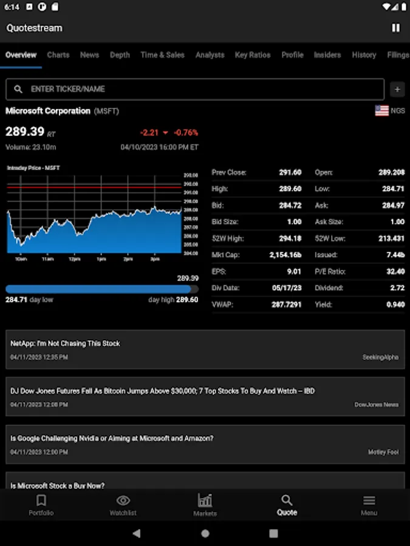The width and height of the screenshot is (410, 546).
Task: Tap Android recent apps square button
Action: [274, 533]
